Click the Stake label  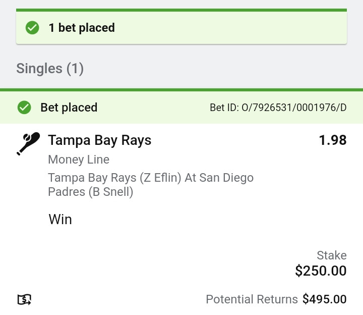[331, 255]
